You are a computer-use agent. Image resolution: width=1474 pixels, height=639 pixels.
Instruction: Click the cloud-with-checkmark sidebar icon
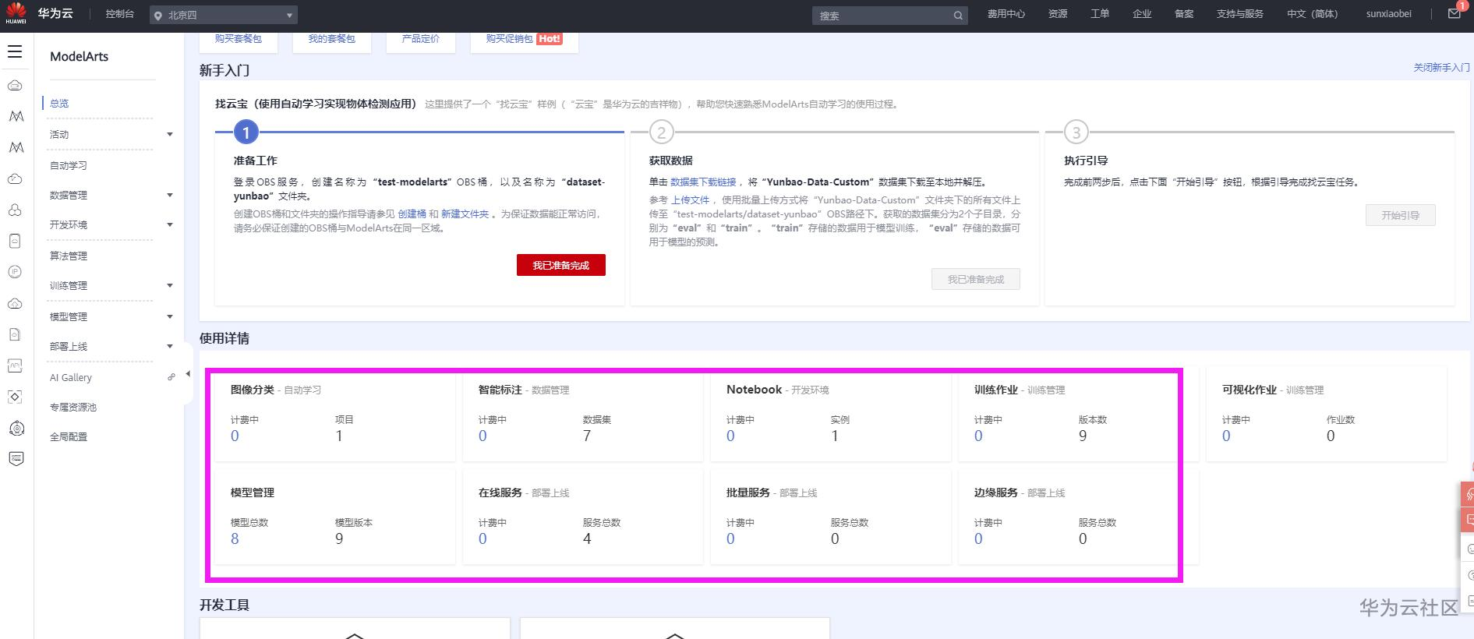[15, 178]
